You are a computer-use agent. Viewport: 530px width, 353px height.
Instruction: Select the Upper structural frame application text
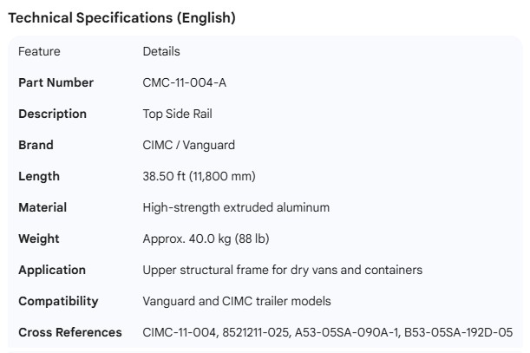pos(282,270)
